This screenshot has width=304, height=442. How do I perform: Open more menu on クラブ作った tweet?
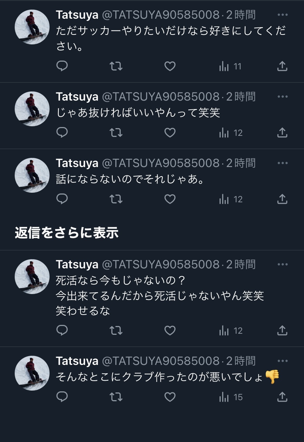282,361
